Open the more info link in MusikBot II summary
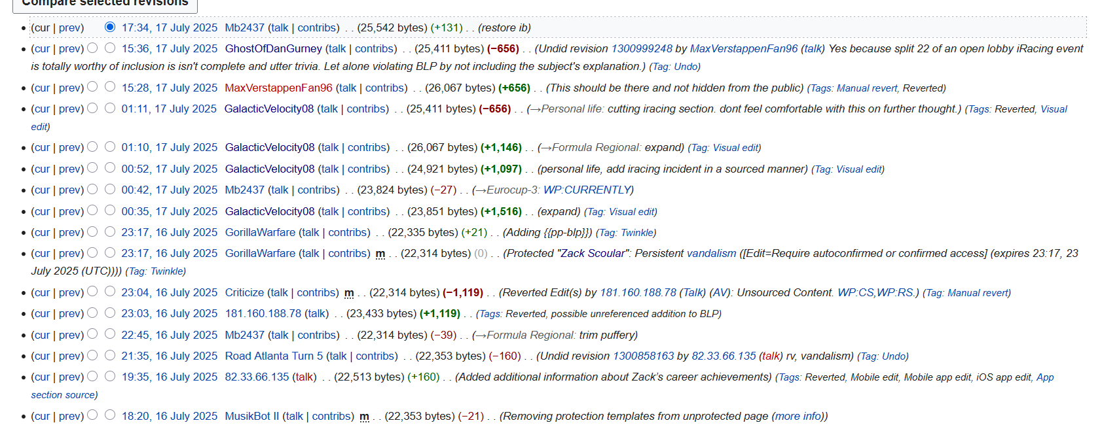Image resolution: width=1102 pixels, height=427 pixels. click(799, 416)
